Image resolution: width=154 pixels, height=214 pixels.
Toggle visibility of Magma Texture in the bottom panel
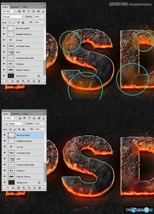[x=4, y=177]
